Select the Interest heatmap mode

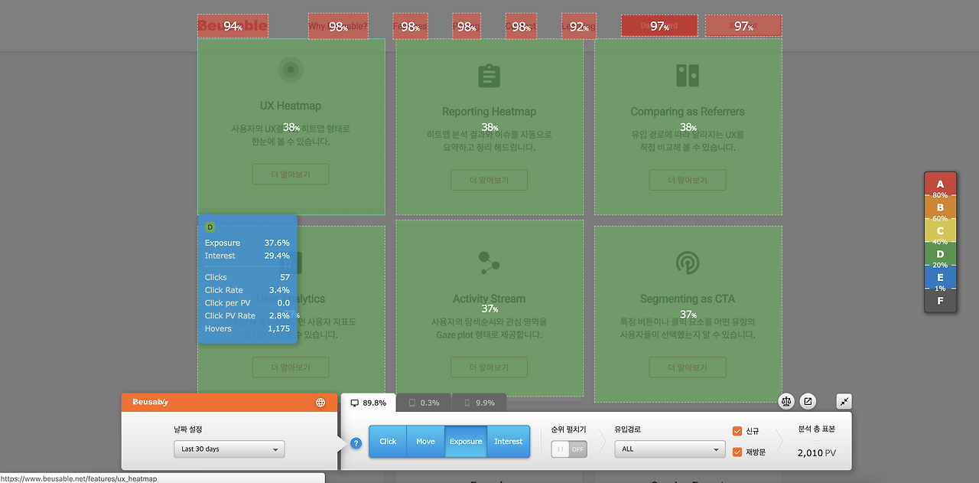click(509, 442)
